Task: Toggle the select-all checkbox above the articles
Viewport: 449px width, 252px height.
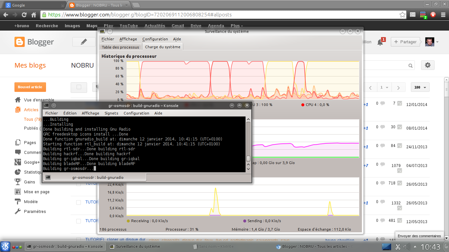Action: coord(79,87)
